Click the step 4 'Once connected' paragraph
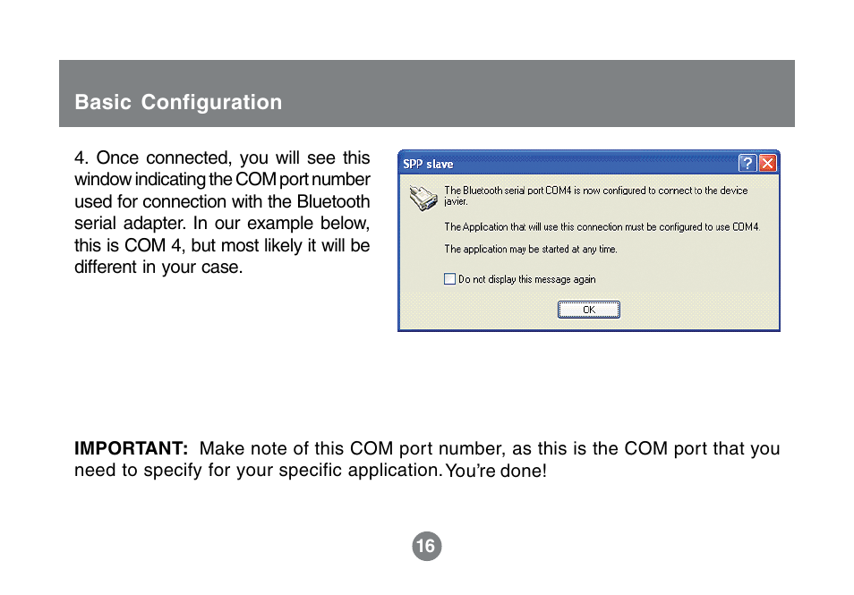854x595 pixels. (222, 212)
